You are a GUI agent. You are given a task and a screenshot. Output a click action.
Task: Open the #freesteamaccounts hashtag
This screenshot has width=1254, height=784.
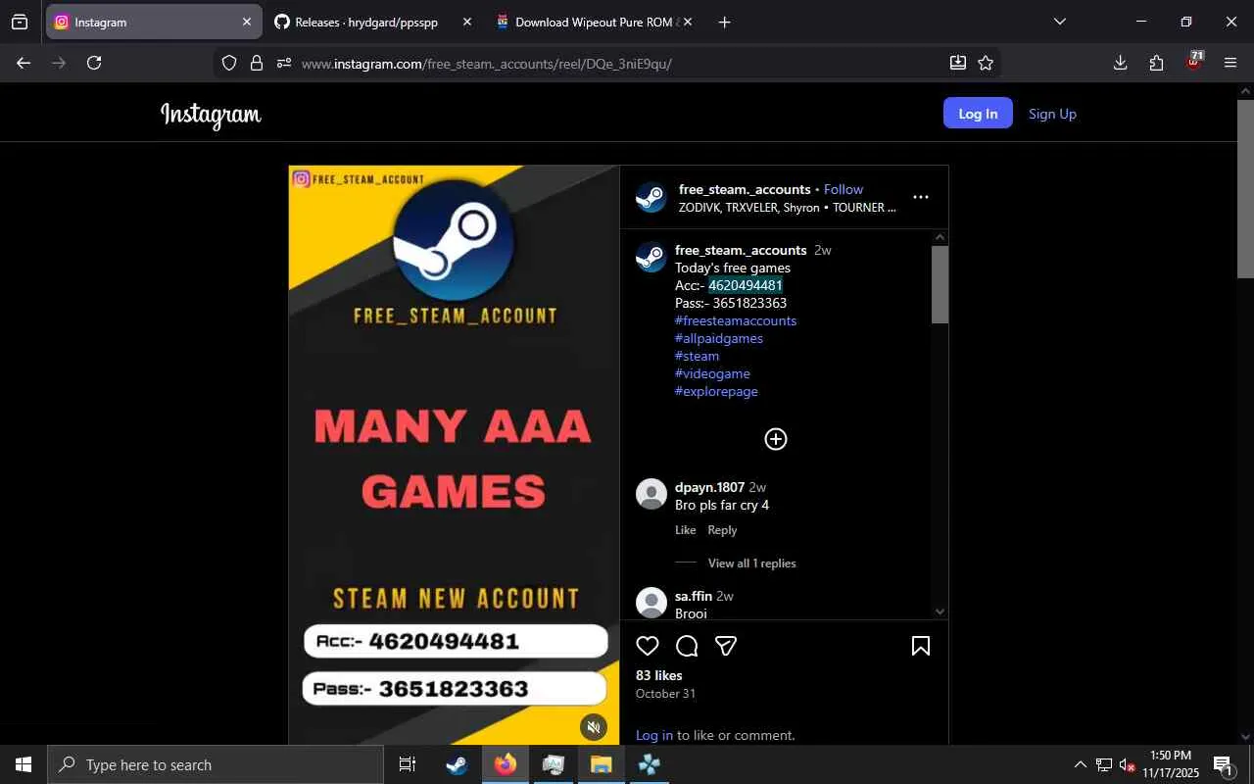(x=736, y=320)
